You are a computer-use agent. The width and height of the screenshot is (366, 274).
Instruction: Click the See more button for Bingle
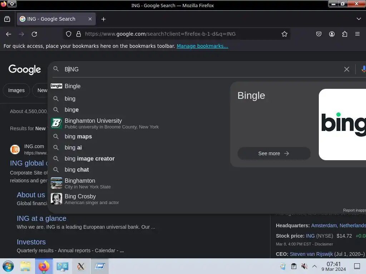point(274,153)
